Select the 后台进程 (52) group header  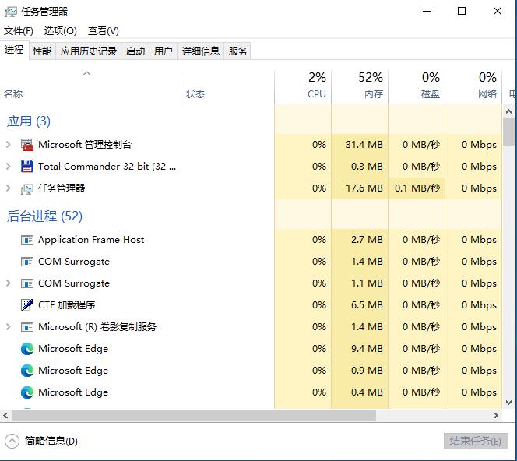click(44, 216)
